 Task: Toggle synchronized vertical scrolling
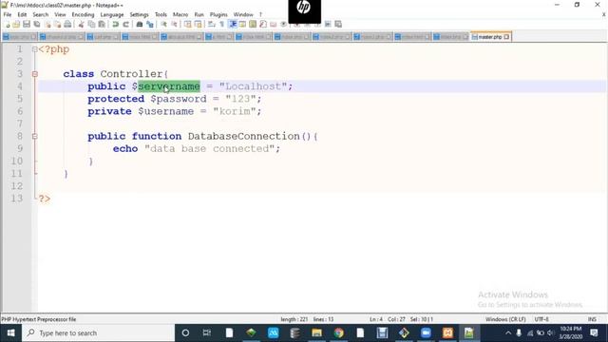click(188, 25)
